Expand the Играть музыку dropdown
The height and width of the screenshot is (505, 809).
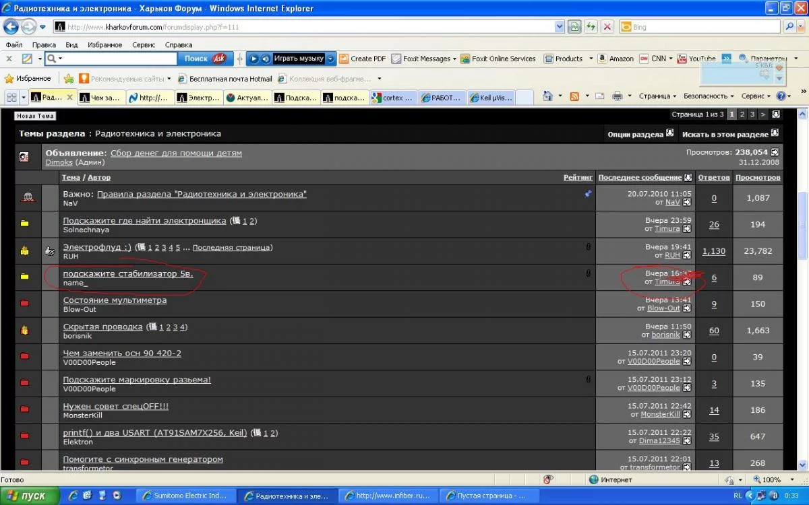click(331, 59)
